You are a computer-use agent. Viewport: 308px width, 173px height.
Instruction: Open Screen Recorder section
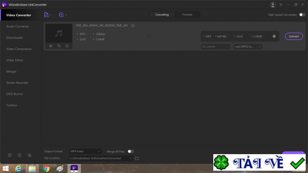click(x=17, y=83)
